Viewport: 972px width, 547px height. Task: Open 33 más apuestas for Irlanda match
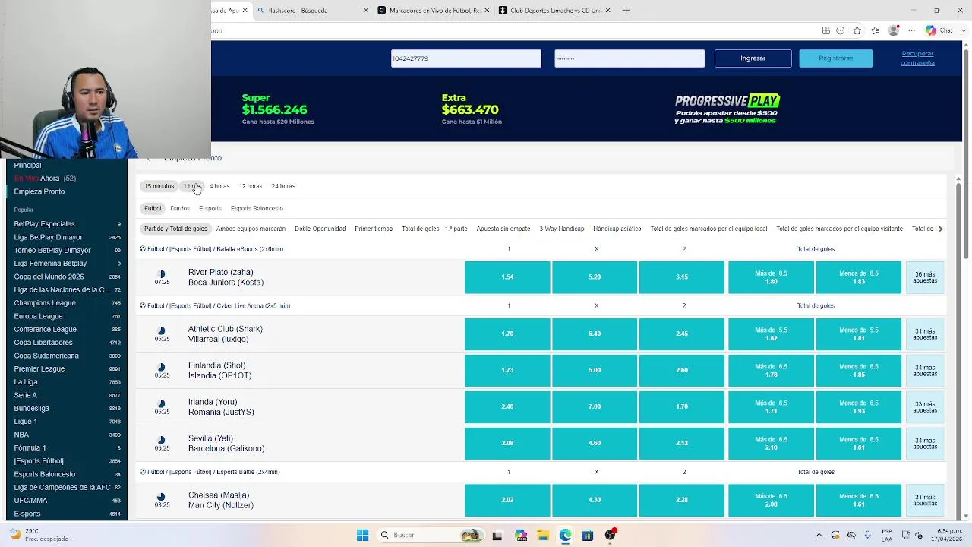(x=925, y=406)
